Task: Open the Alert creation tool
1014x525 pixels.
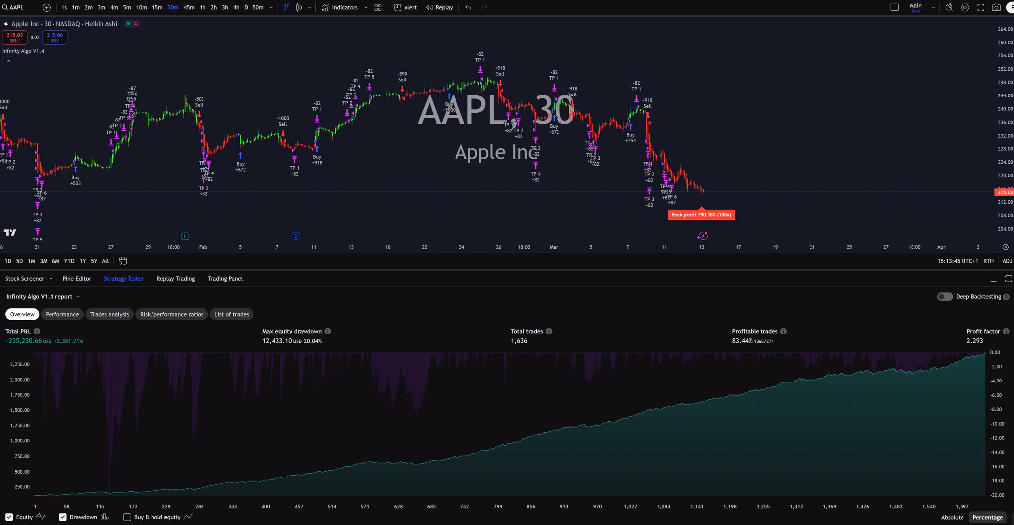Action: click(x=405, y=7)
